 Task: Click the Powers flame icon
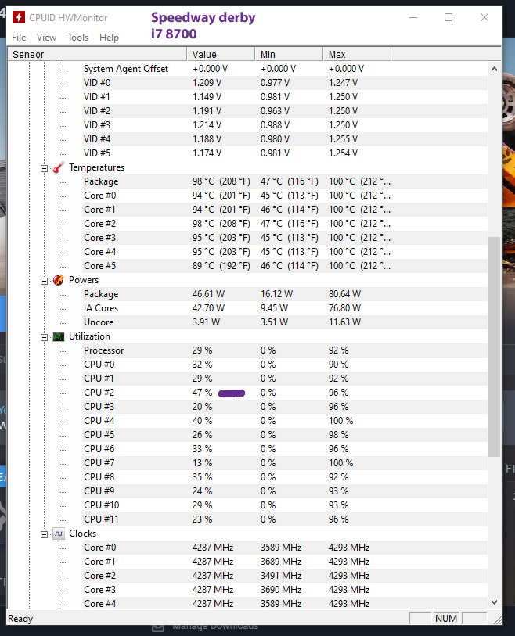(x=58, y=280)
